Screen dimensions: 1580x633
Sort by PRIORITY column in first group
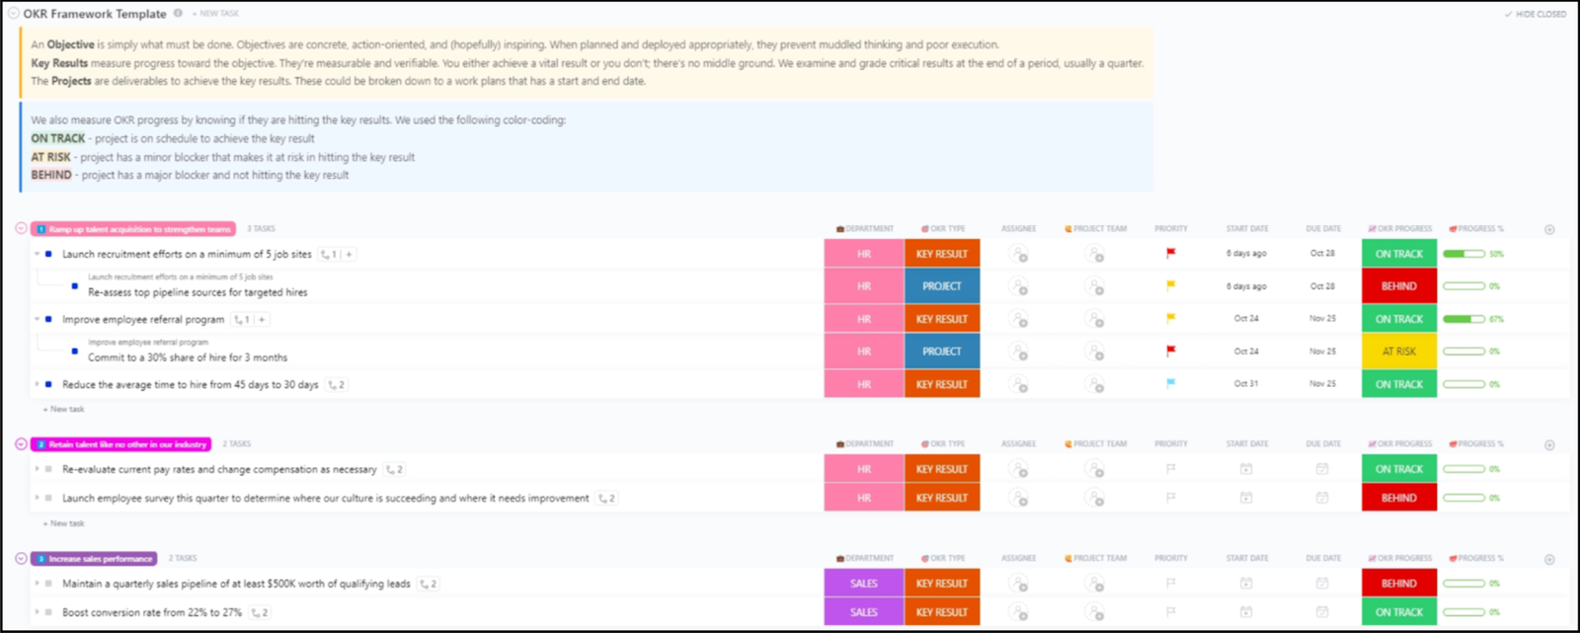pyautogui.click(x=1171, y=228)
